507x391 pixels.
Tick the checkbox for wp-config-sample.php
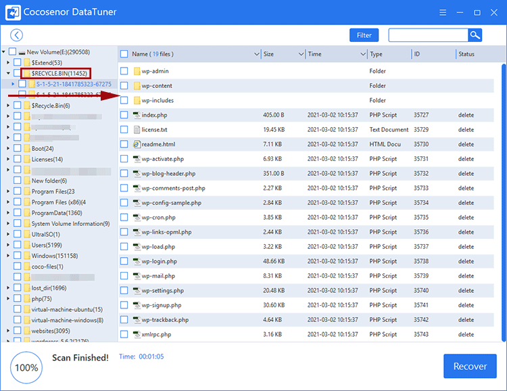click(124, 203)
